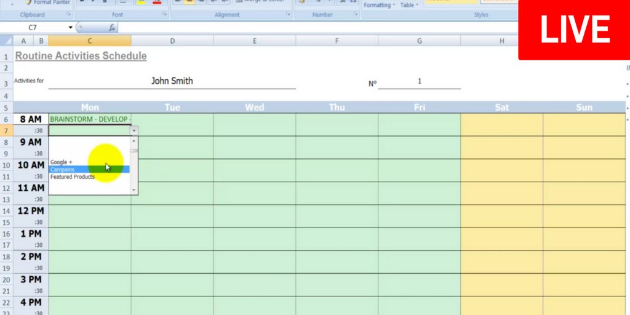Click the Saturday 12 PM yellow cell
630x315 pixels.
click(x=502, y=211)
